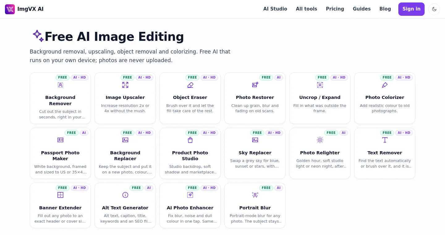445x235 pixels.
Task: Open the Photo Relighter title
Action: coord(320,153)
